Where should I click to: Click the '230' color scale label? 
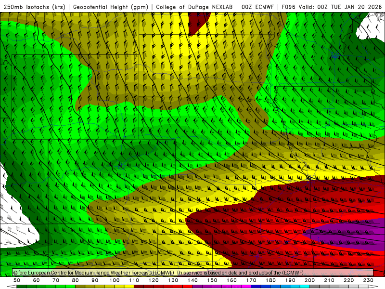(368, 280)
